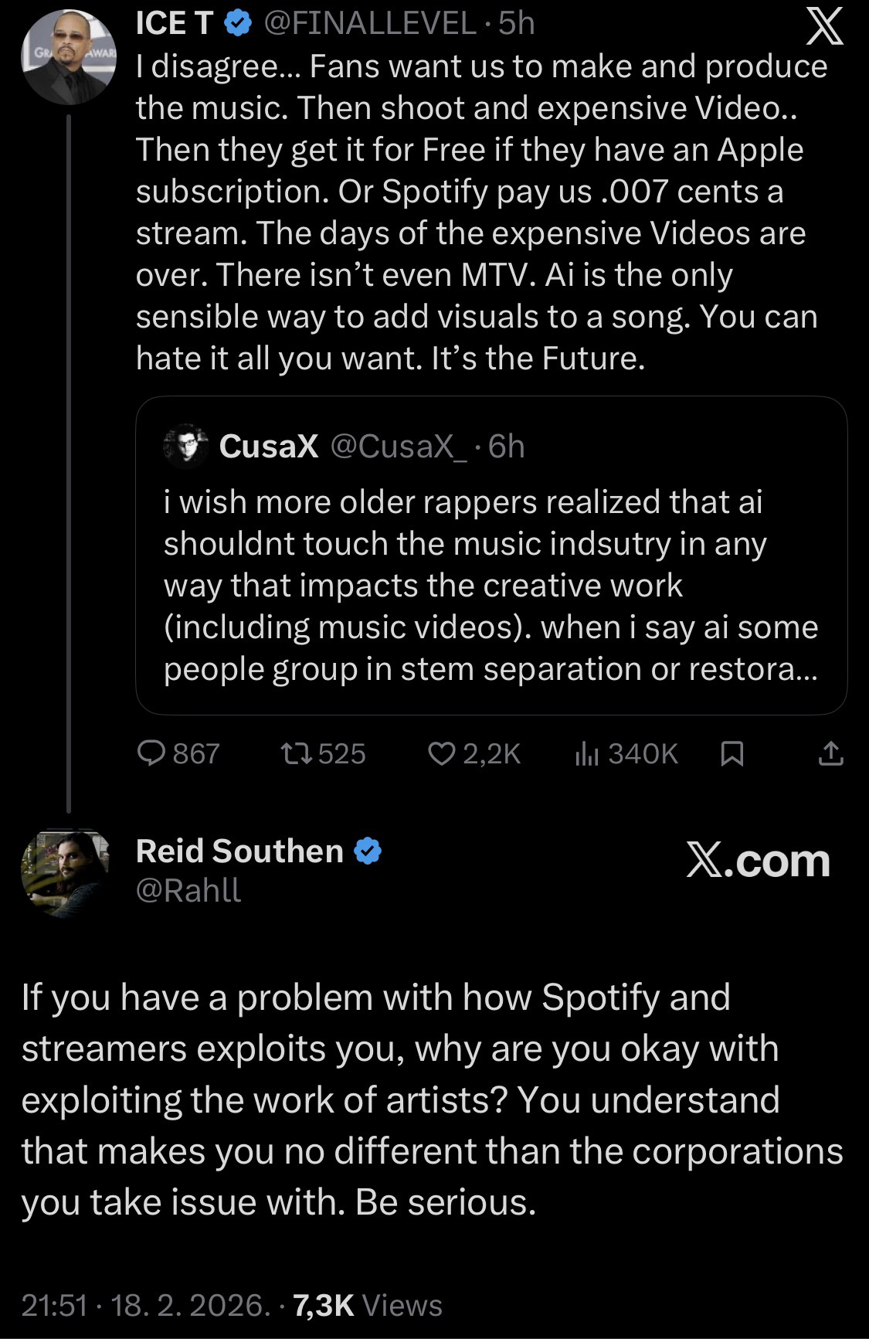The height and width of the screenshot is (1339, 869).
Task: Open CusaX's small avatar in quoted tweet
Action: 186,446
